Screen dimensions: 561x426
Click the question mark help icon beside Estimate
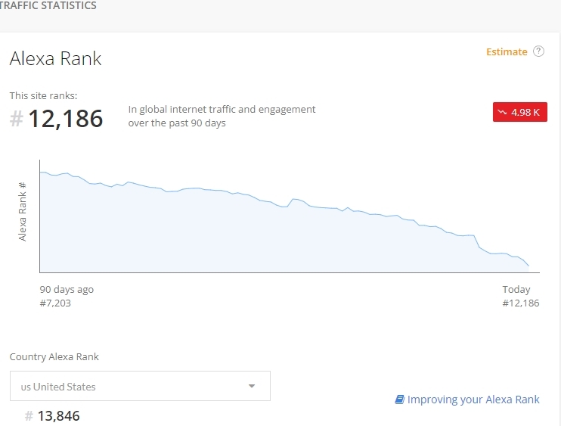[538, 51]
